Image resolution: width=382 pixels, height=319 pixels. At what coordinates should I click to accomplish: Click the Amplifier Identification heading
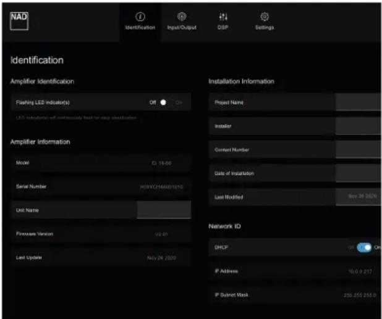click(x=42, y=81)
